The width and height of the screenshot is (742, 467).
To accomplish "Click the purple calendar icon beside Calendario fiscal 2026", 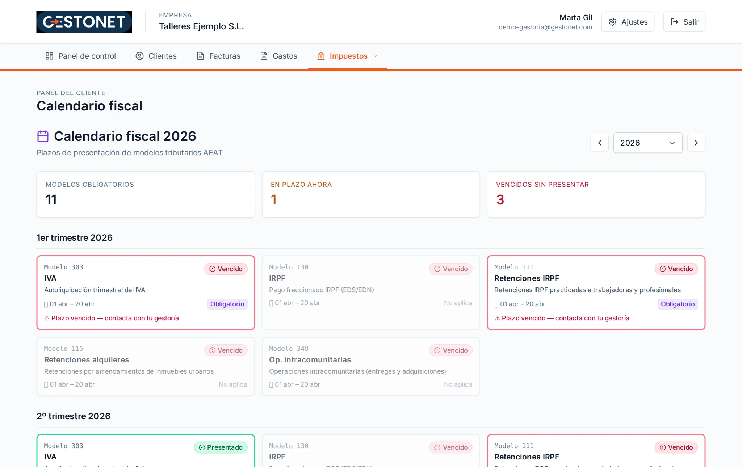I will coord(43,136).
